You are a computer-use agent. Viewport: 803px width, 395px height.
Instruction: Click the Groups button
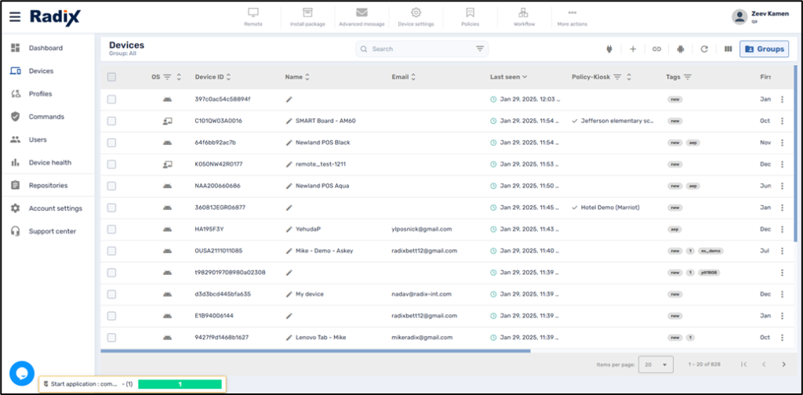pos(764,49)
